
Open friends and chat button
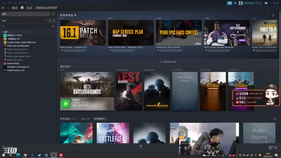point(273,147)
